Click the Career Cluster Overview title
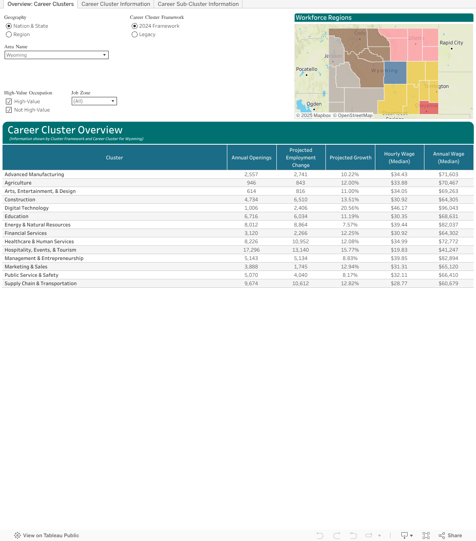The image size is (476, 541). pos(65,130)
